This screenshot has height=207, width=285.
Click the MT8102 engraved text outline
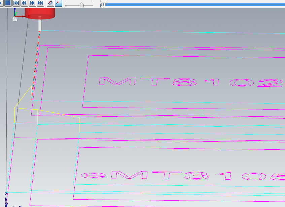[190, 82]
